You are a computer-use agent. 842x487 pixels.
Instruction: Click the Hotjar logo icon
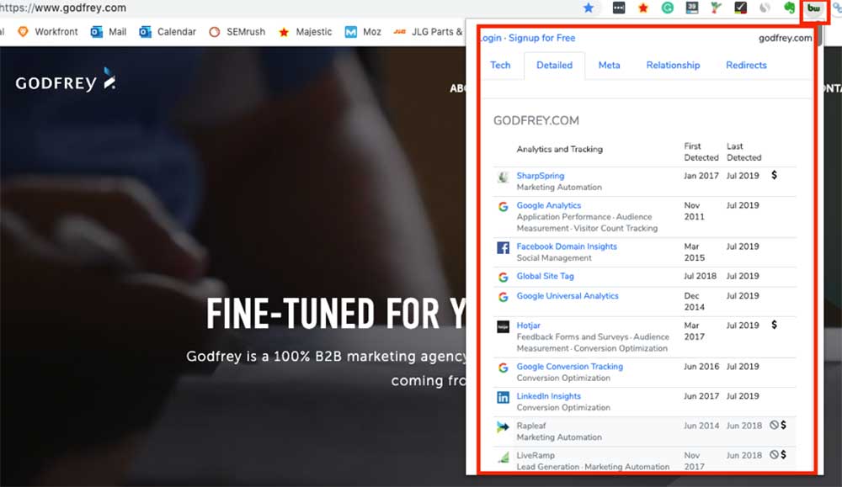(503, 326)
